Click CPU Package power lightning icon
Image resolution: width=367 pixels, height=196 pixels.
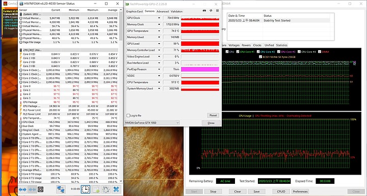pos(21,106)
